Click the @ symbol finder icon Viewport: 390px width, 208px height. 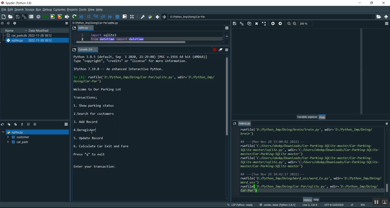38,17
